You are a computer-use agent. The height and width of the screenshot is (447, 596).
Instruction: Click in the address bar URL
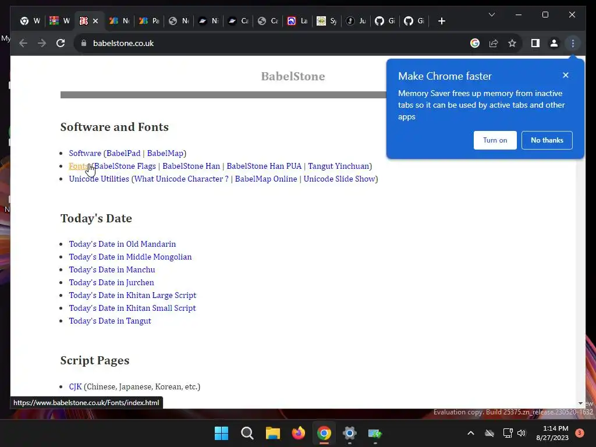coord(123,43)
